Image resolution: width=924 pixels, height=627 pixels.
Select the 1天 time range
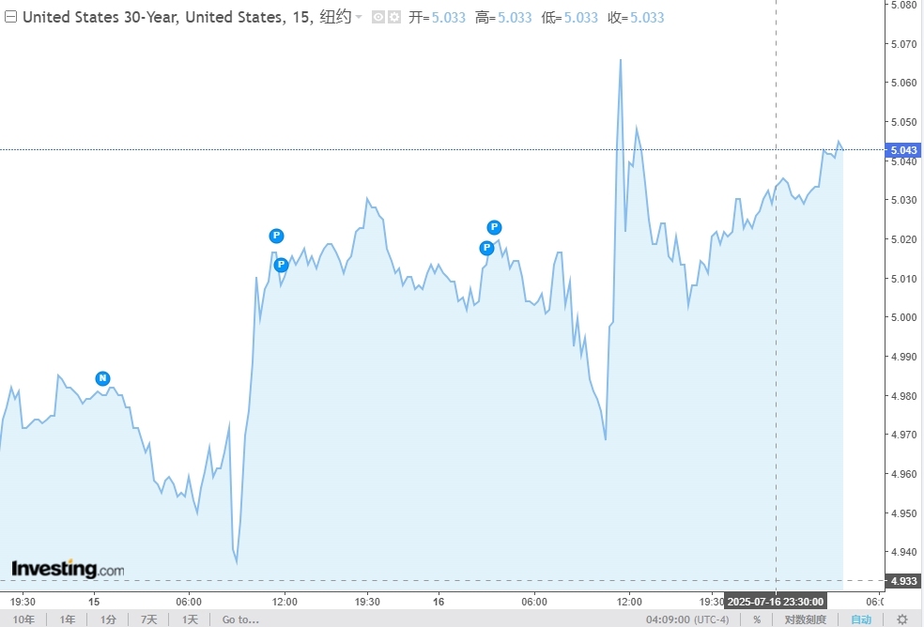pyautogui.click(x=190, y=619)
